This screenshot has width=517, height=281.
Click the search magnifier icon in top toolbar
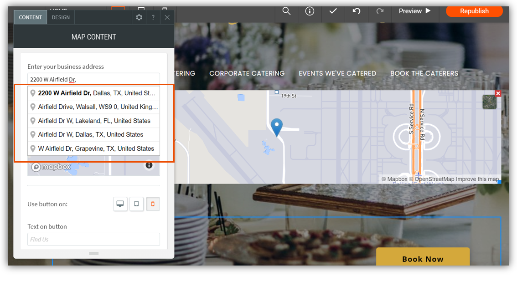[286, 11]
